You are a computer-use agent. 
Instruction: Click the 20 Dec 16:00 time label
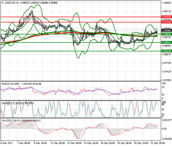(141, 143)
